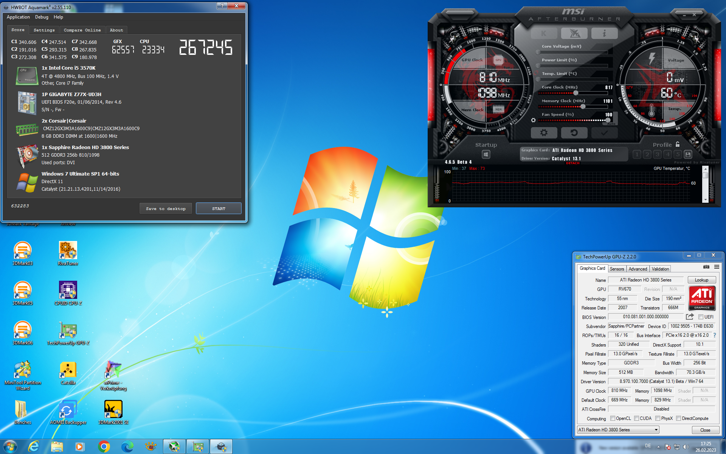Click the fan speed settings gear icon
This screenshot has width=726, height=454.
[533, 120]
